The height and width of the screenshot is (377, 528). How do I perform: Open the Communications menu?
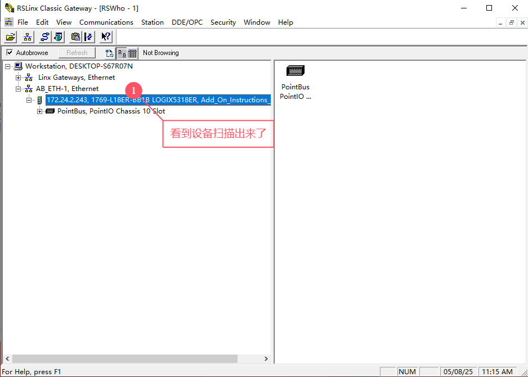(106, 22)
